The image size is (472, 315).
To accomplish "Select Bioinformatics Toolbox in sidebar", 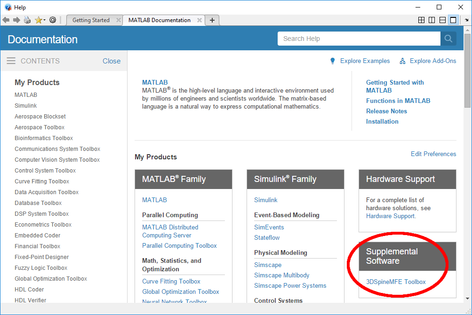I will [44, 138].
